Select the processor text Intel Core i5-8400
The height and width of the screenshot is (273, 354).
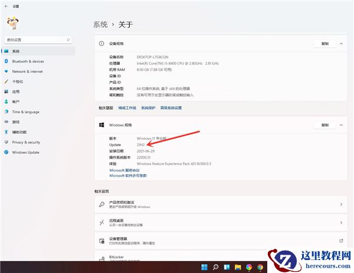pos(178,64)
